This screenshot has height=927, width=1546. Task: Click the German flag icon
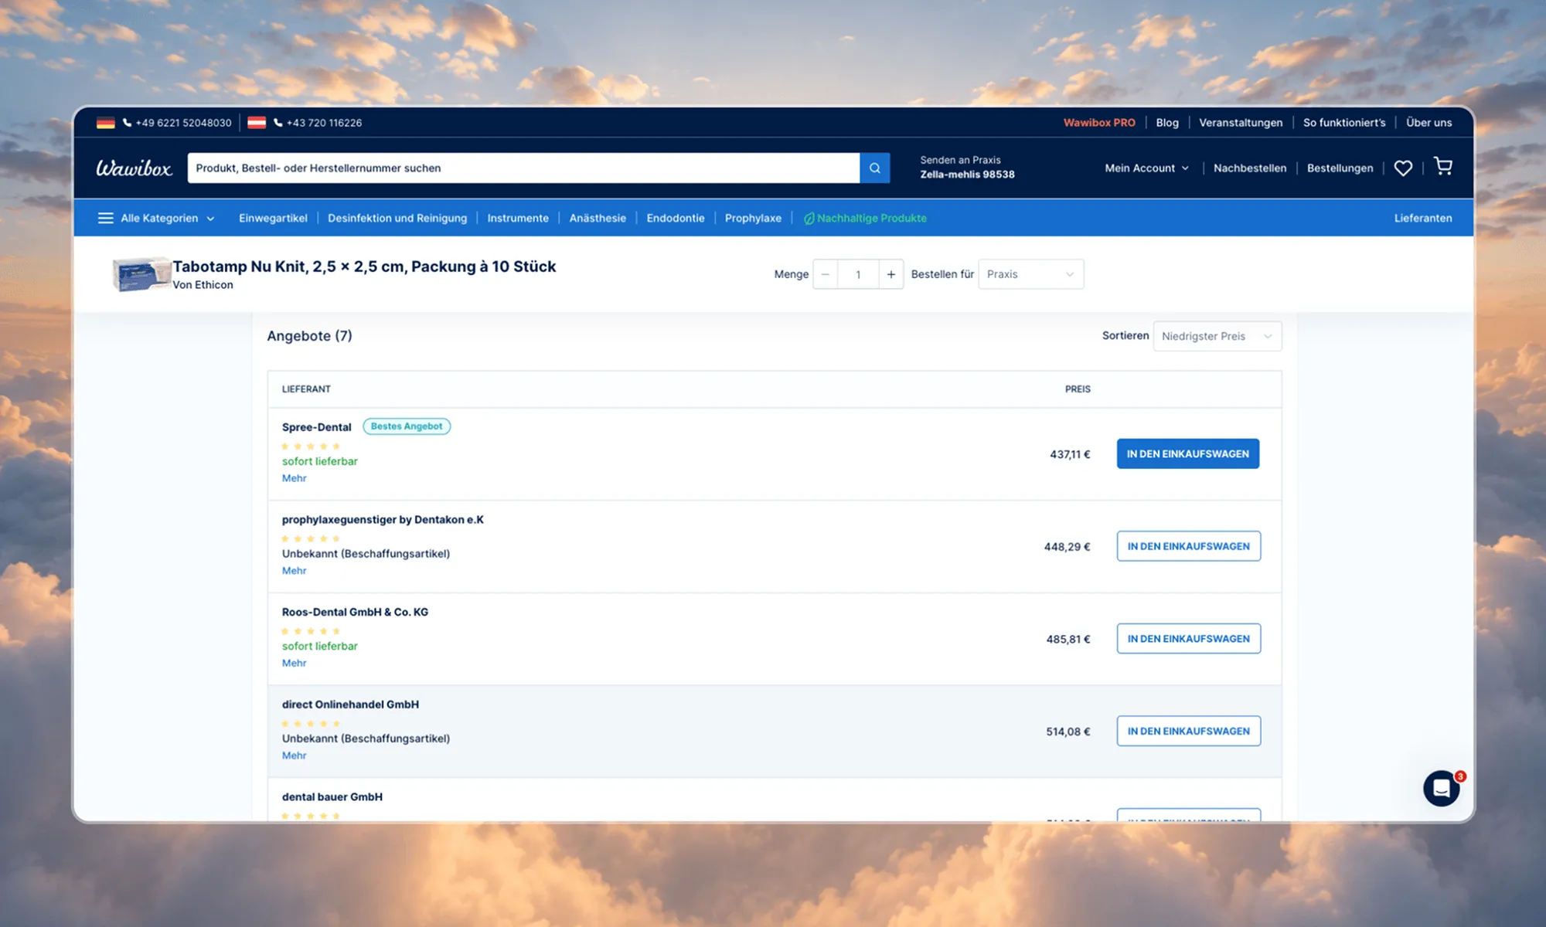click(106, 123)
